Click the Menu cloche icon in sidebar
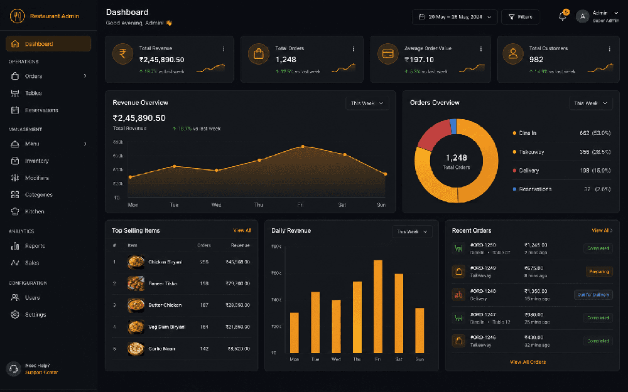 coord(15,144)
